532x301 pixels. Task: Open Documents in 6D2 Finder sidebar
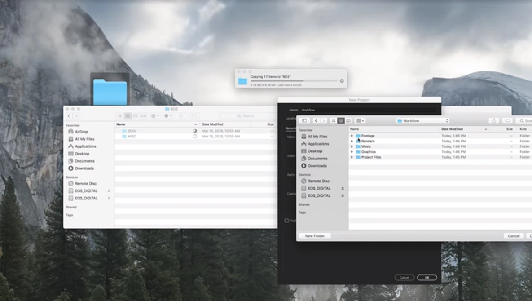[x=84, y=161]
